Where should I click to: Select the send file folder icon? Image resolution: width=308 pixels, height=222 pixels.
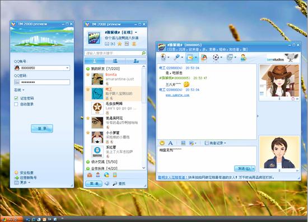click(190, 57)
